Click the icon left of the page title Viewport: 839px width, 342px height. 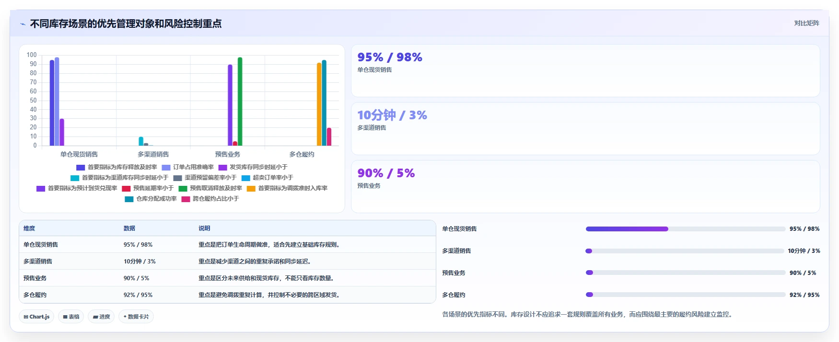coord(23,24)
